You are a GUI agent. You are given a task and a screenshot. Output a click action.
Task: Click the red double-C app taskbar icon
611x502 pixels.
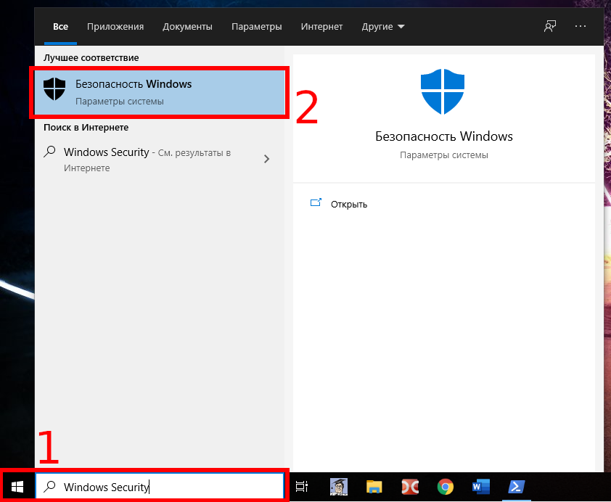tap(410, 487)
